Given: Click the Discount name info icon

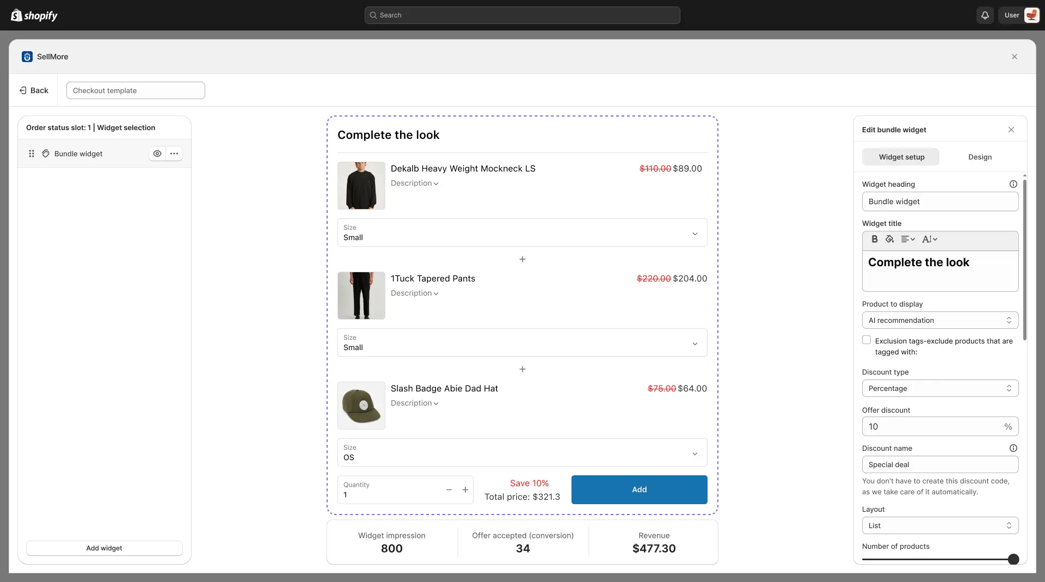Looking at the screenshot, I should (1013, 448).
